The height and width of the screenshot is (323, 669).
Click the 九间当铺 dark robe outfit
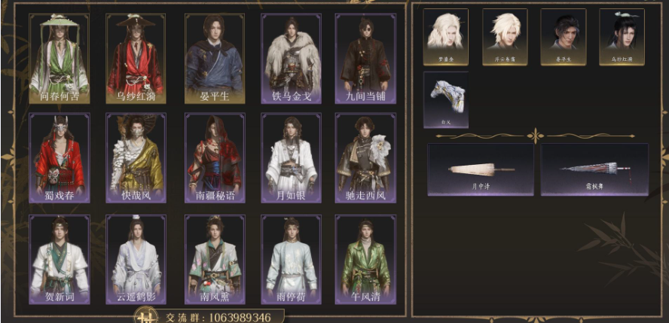(x=365, y=59)
